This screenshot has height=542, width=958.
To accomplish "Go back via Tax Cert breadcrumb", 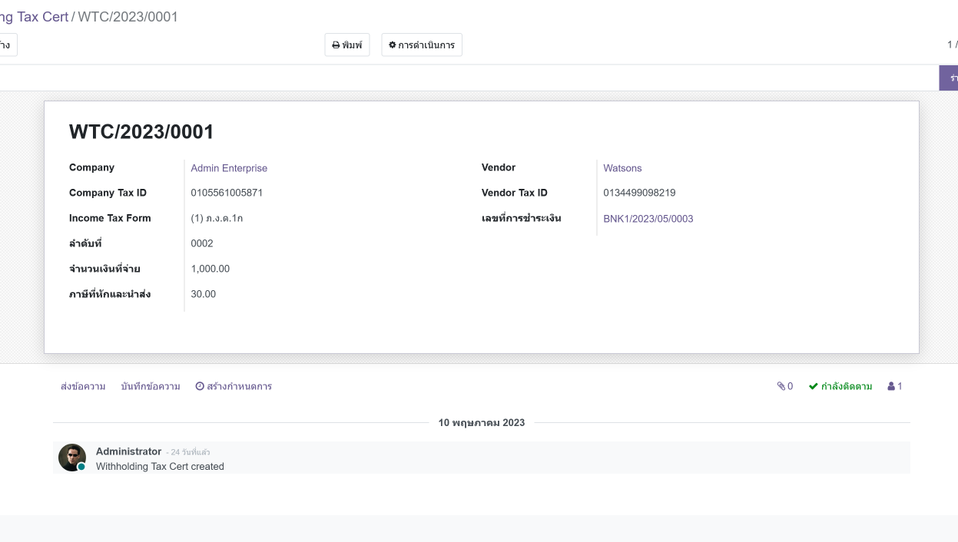I will (x=35, y=16).
